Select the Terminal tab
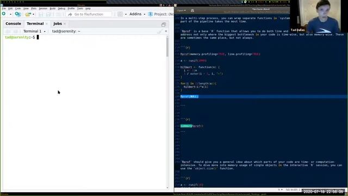Viewport: 348px width, 196px height. (35, 23)
